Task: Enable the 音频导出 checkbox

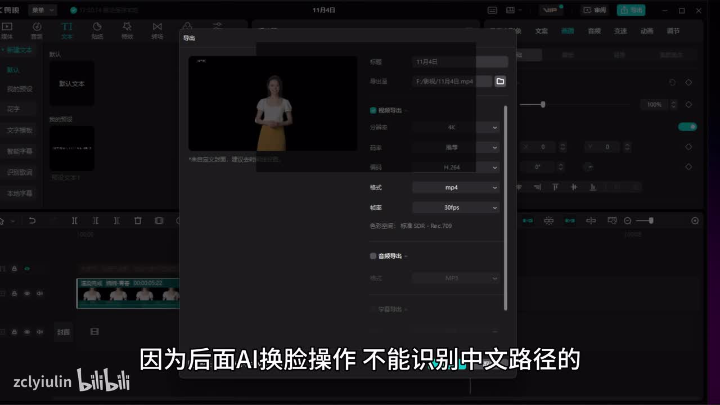Action: click(373, 256)
